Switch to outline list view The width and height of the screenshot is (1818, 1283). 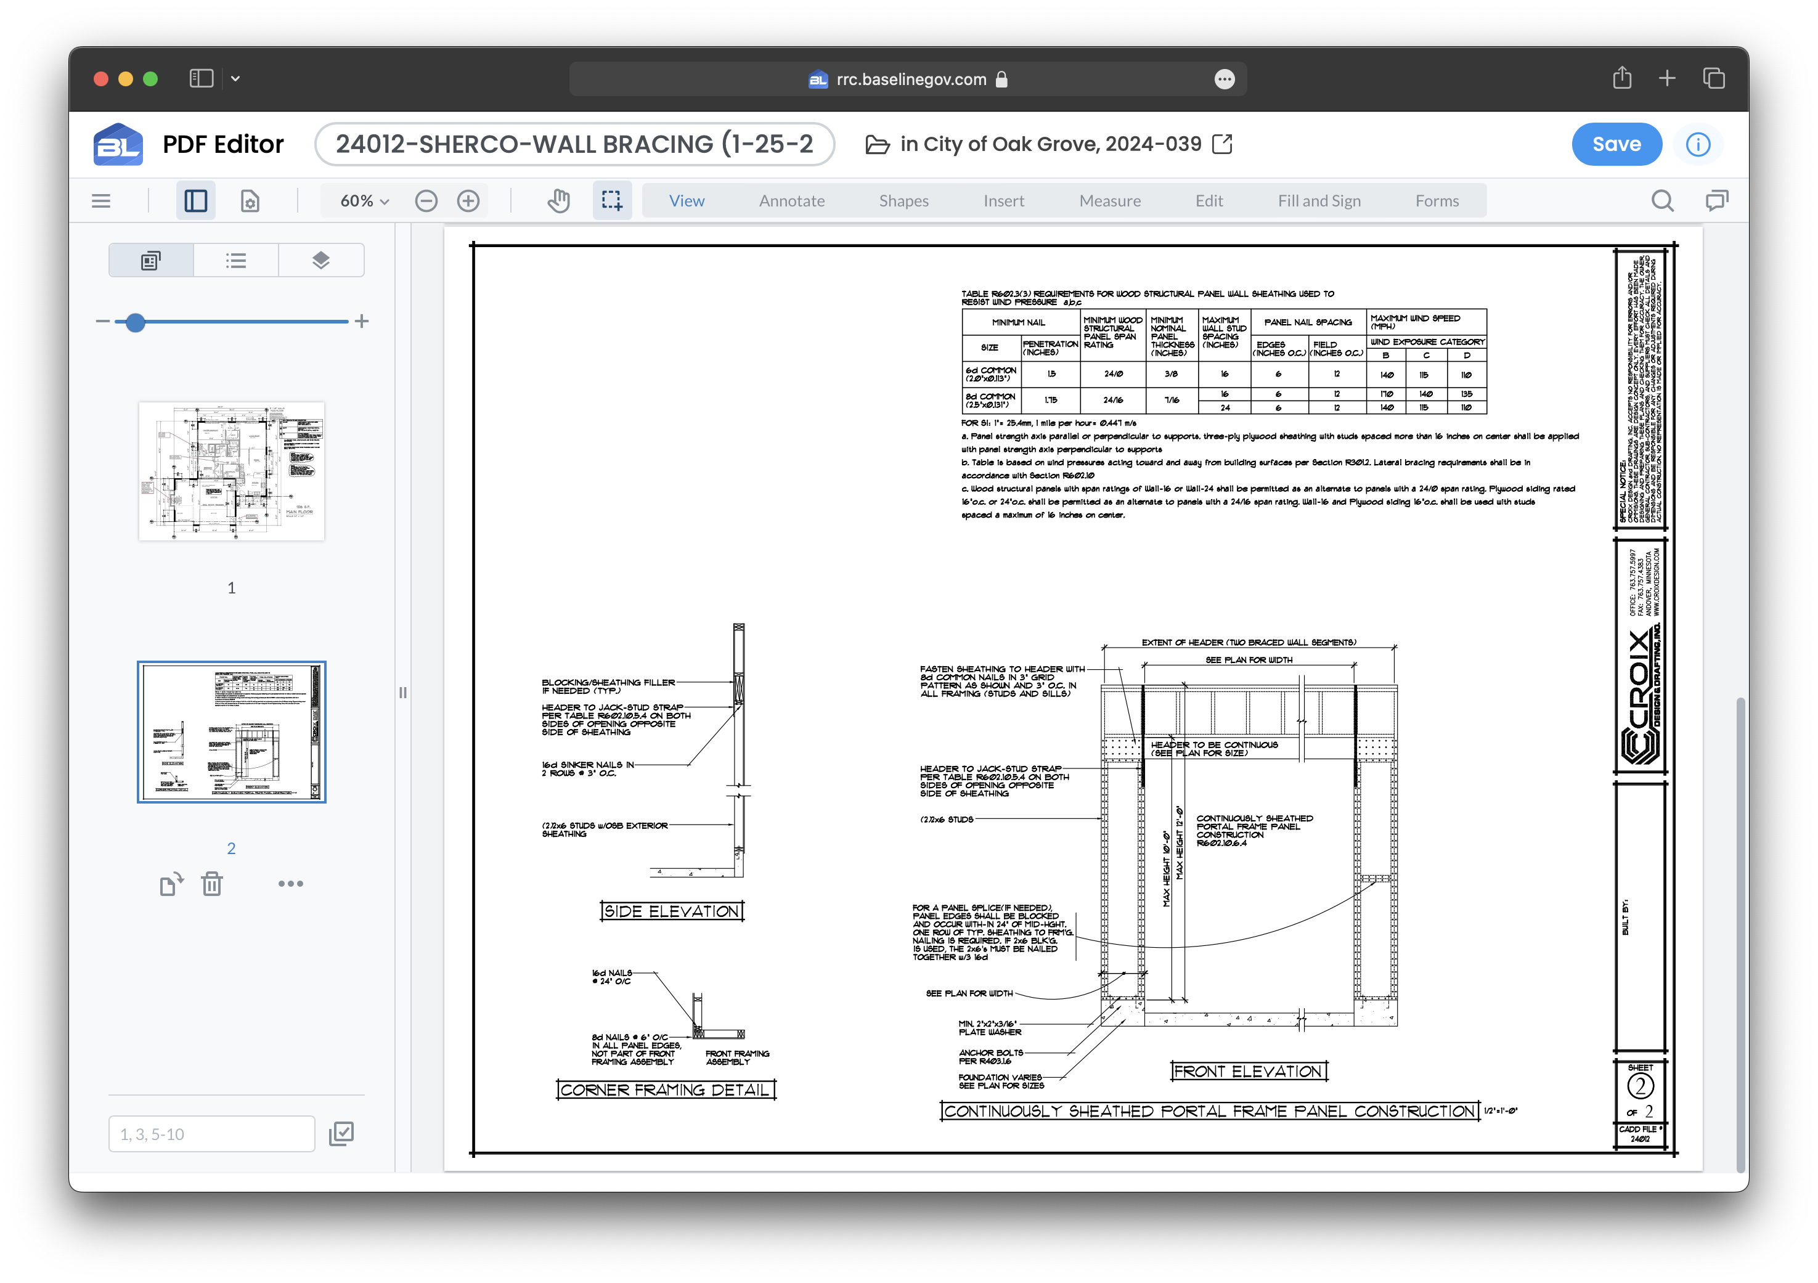[x=236, y=261]
